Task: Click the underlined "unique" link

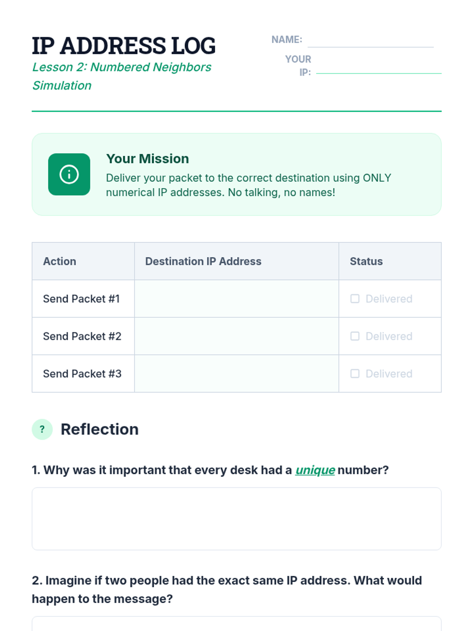Action: 315,470
